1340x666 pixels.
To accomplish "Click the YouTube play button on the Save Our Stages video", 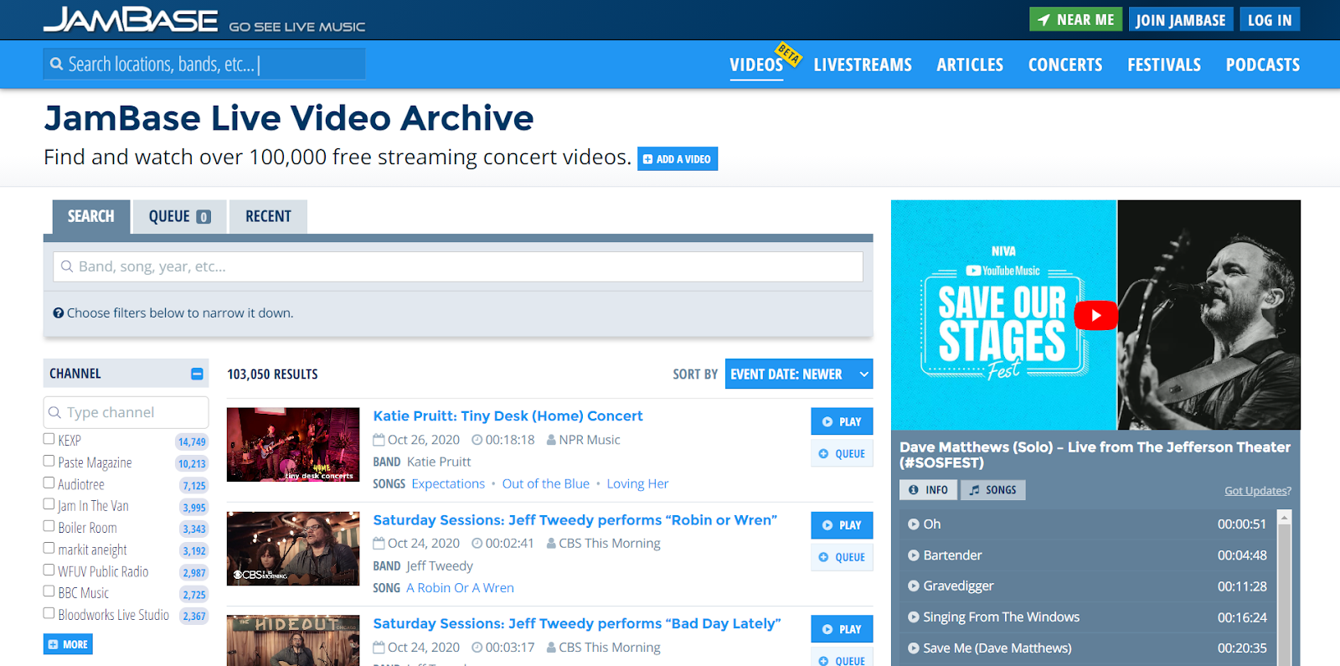I will (1095, 316).
